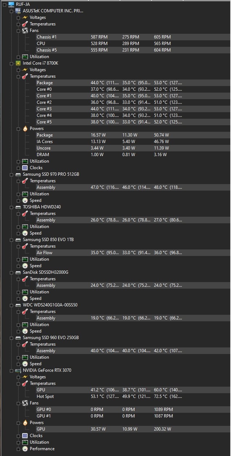This screenshot has width=231, height=456.
Task: Expand Speed node under SanDisk drive
Action: coord(19,298)
